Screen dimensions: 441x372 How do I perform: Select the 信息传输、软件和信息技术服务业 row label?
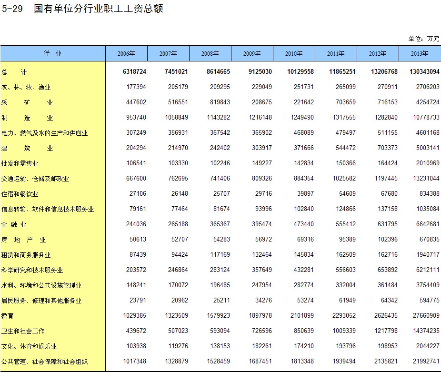point(48,209)
